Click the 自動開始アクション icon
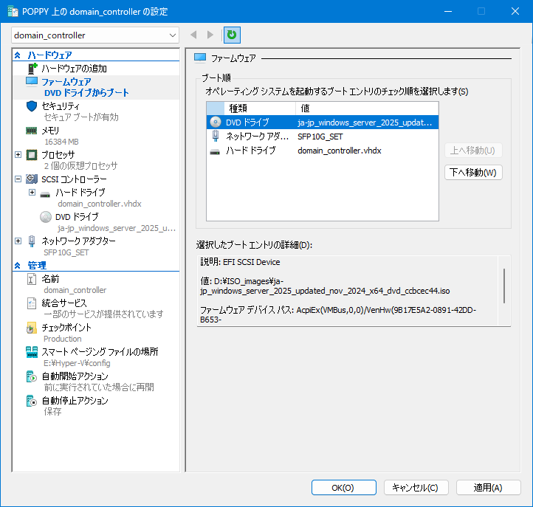This screenshot has height=507, width=533. [x=32, y=376]
